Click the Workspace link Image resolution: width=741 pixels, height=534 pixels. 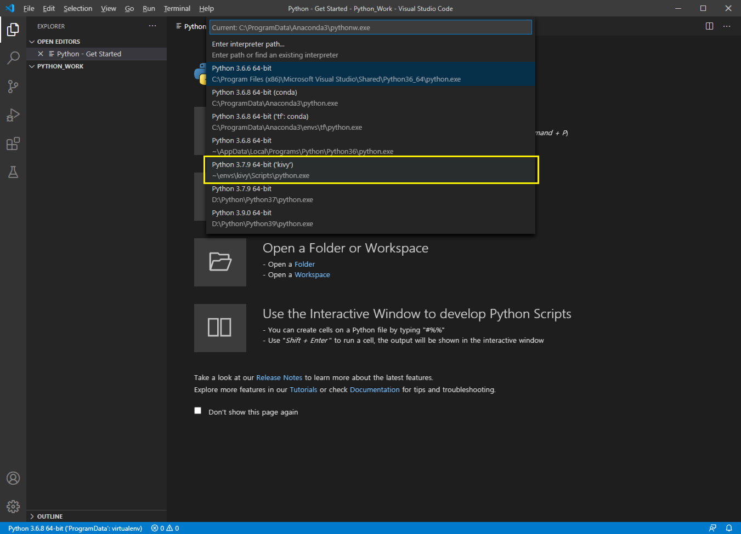[312, 274]
